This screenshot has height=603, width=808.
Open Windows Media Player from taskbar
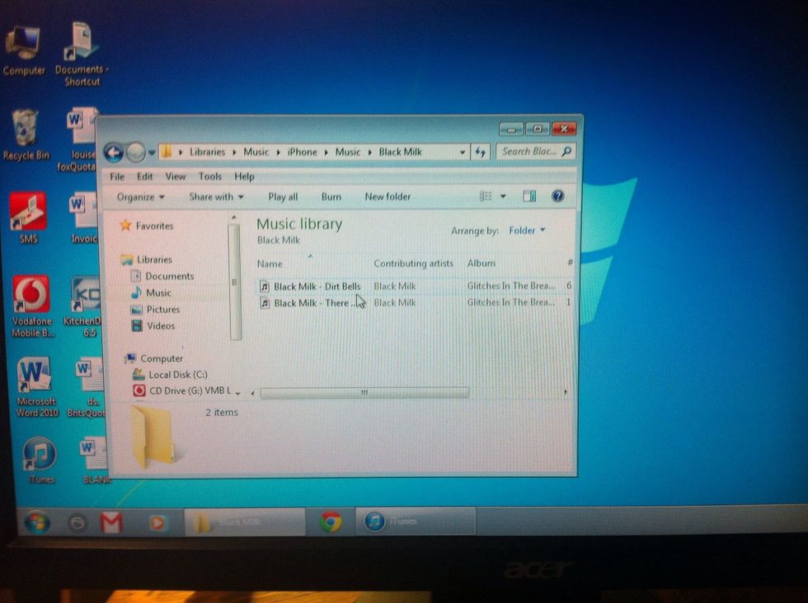click(x=157, y=522)
